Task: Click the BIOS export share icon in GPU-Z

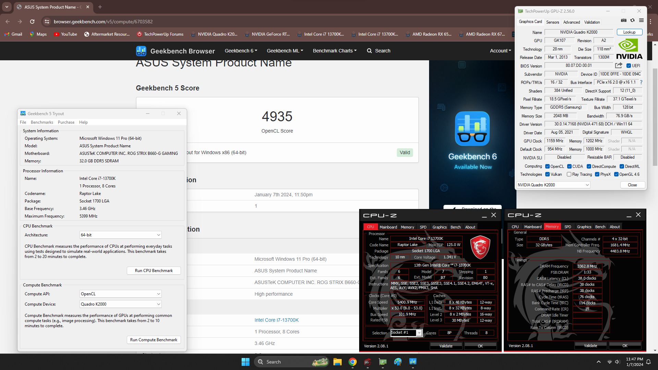Action: 619,65
